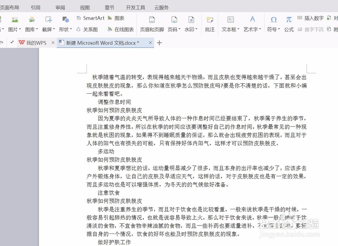Click the 符号 omega symbol icon
Screen dimensions: 338x246
[x=273, y=20]
